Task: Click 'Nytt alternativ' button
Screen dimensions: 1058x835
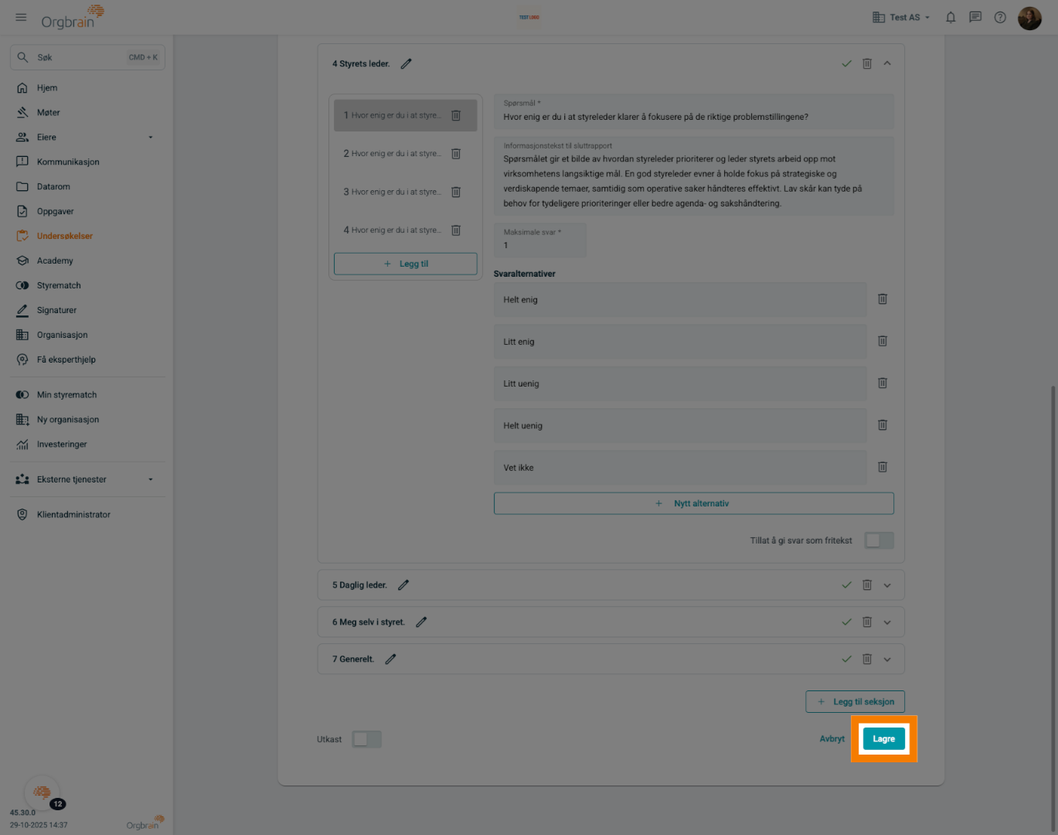Action: tap(694, 503)
